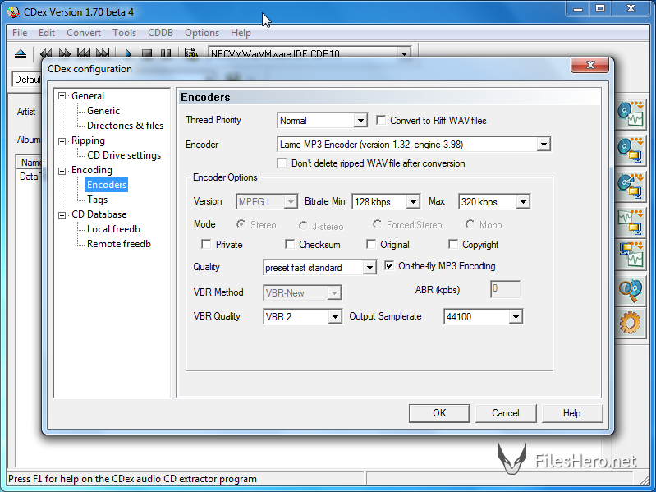
Task: Open the VBR Method dropdown
Action: coord(334,293)
